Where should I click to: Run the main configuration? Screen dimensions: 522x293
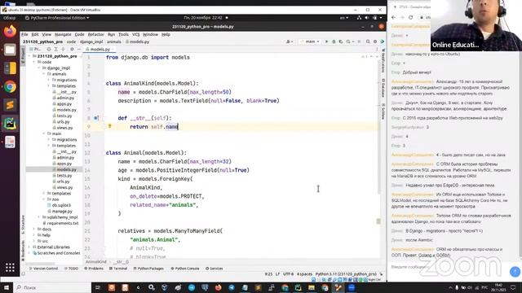point(326,42)
